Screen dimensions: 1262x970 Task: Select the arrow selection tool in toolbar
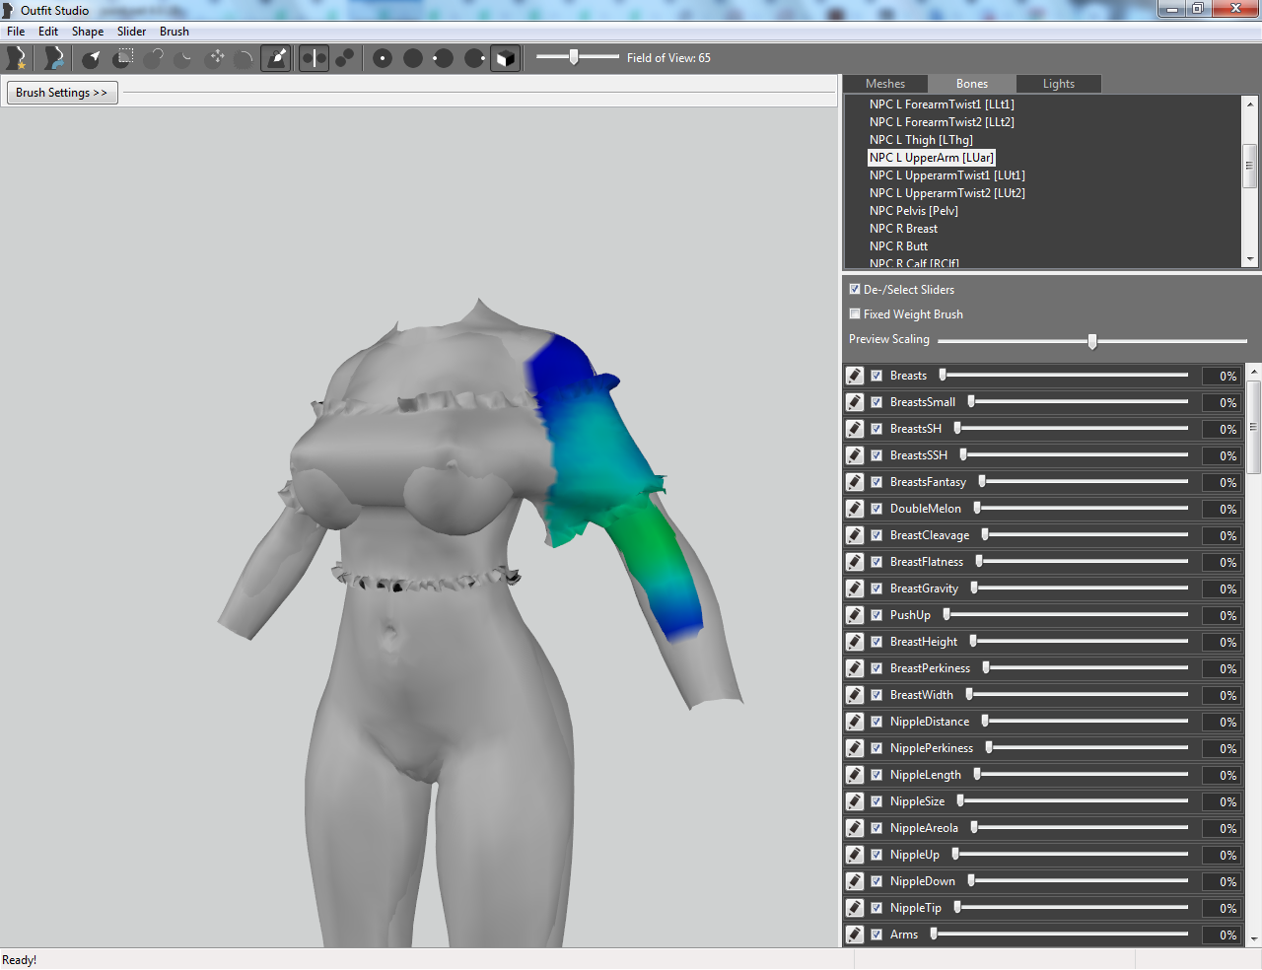92,58
